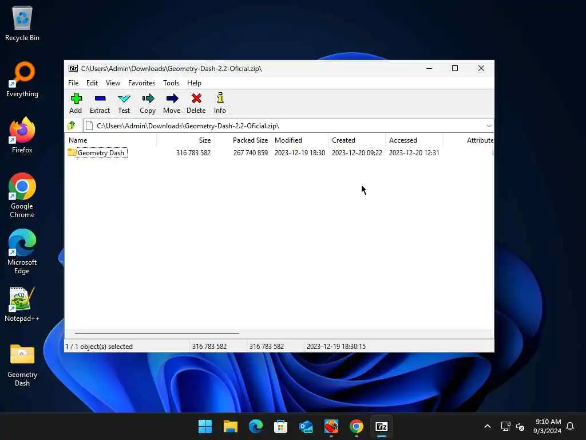Select the Notepad++ desktop shortcut
This screenshot has height=440, width=586.
[x=22, y=304]
